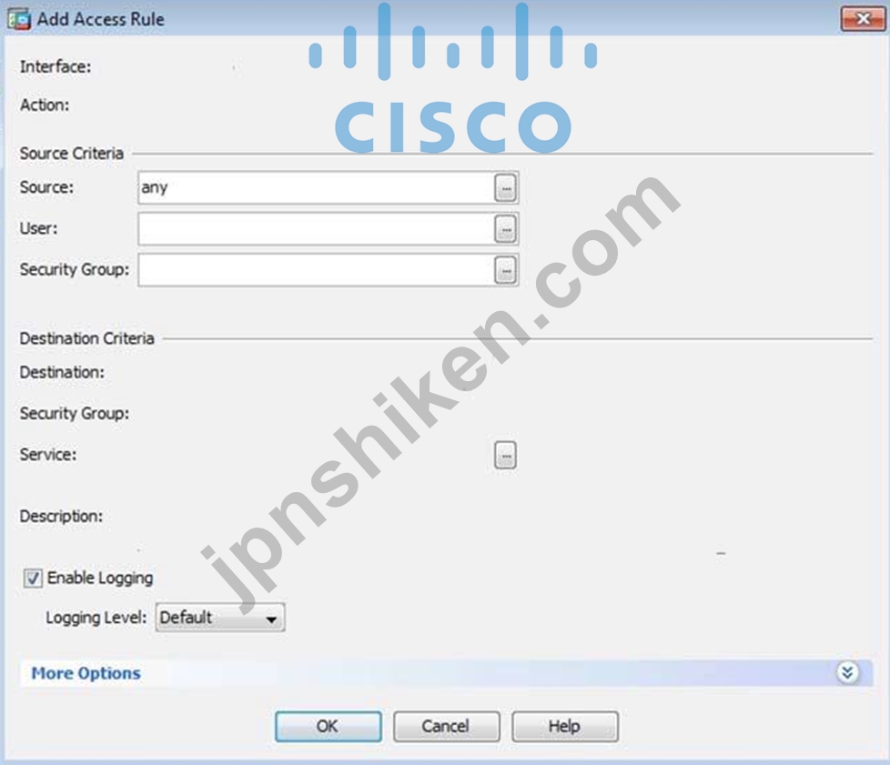Click the Destination Criteria heading
The image size is (890, 765).
(x=86, y=338)
